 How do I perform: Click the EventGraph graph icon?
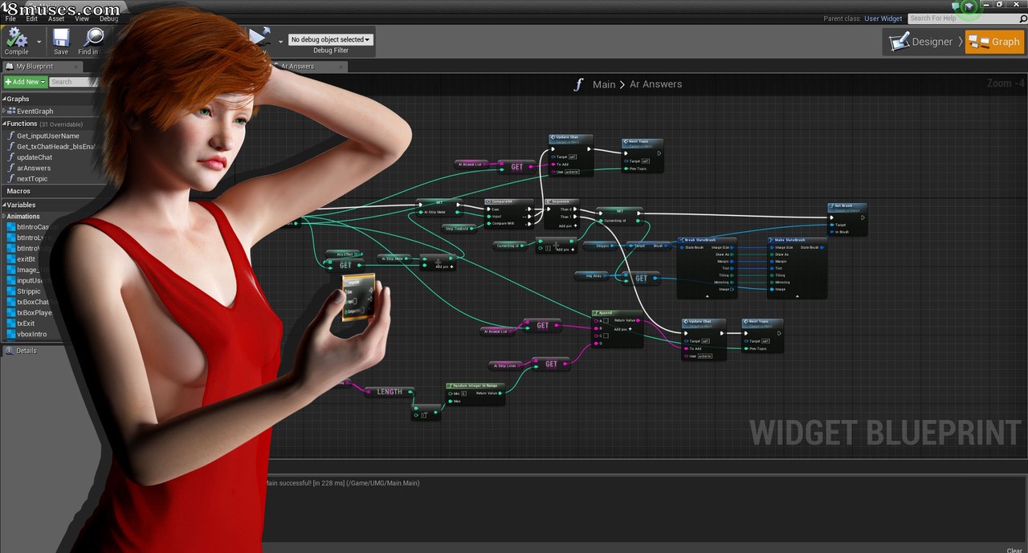pyautogui.click(x=11, y=112)
